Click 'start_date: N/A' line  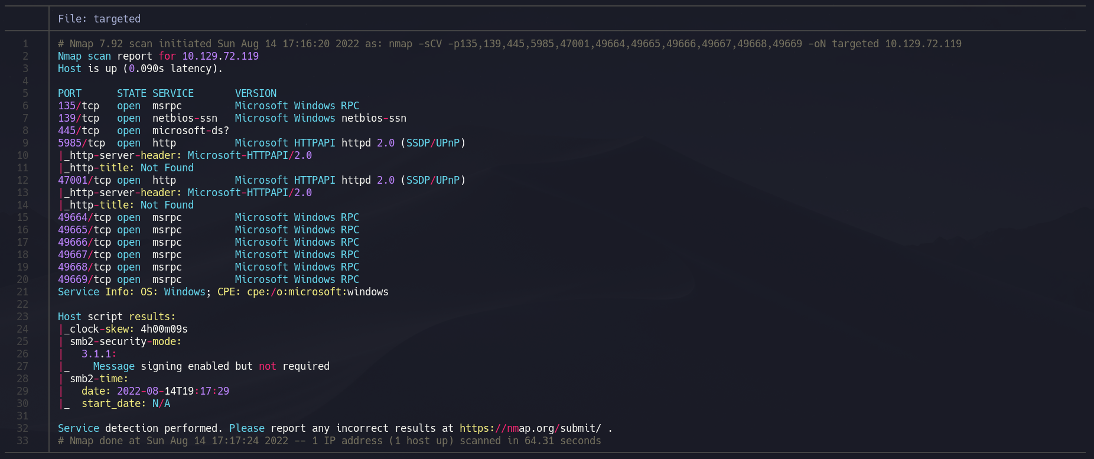(126, 403)
